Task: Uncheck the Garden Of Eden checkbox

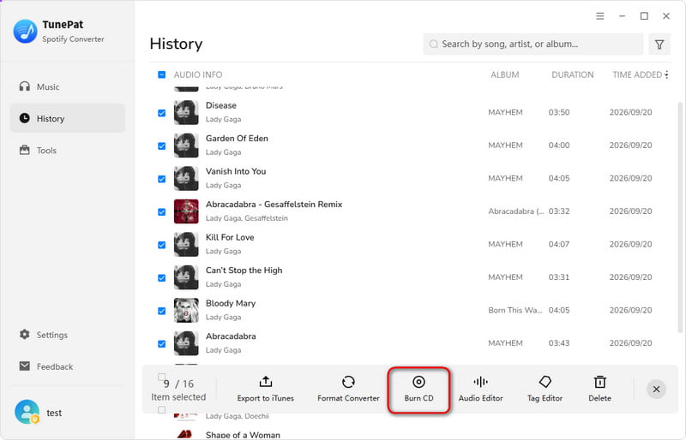Action: pyautogui.click(x=161, y=146)
